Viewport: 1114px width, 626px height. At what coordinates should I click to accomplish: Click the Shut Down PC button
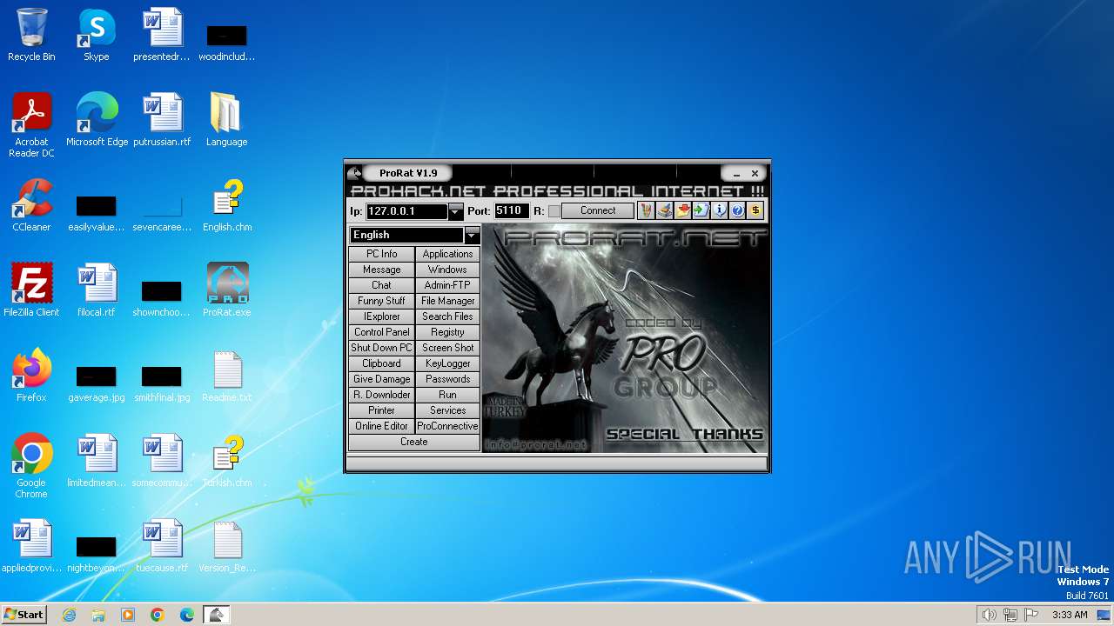[381, 348]
